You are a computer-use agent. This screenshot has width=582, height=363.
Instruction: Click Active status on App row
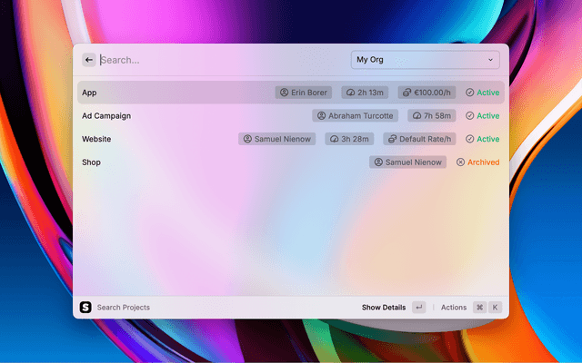483,93
